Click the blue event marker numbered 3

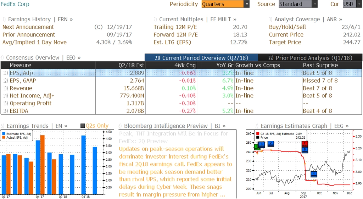pyautogui.click(x=262, y=144)
